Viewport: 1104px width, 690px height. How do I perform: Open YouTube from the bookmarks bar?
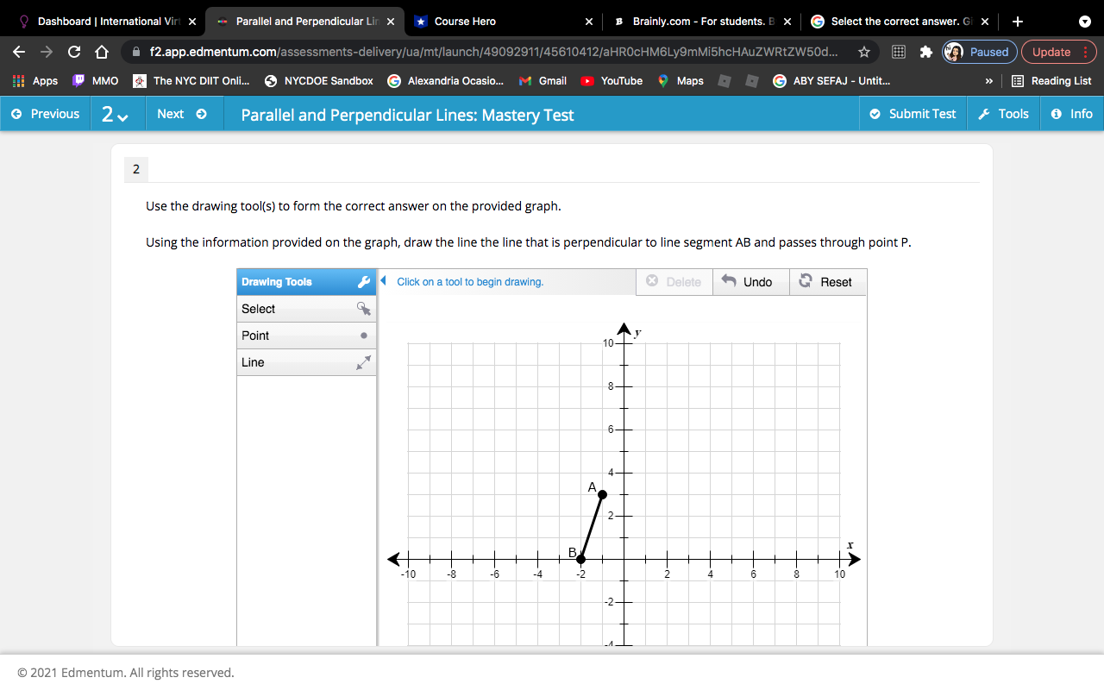(x=612, y=80)
